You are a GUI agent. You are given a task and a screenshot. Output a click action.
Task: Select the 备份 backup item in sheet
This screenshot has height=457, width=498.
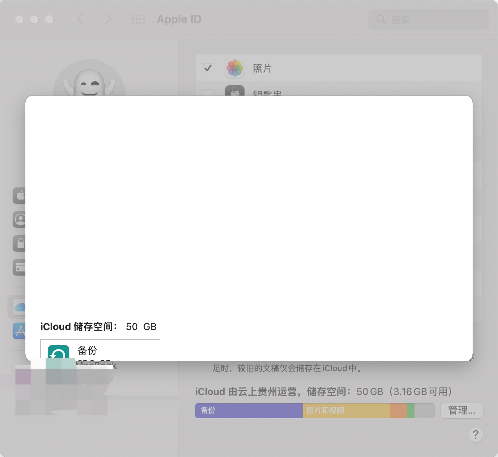[87, 351]
